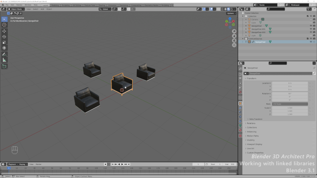Click the Scale X value field
Viewport: 317px width, 178px height.
tap(290, 108)
